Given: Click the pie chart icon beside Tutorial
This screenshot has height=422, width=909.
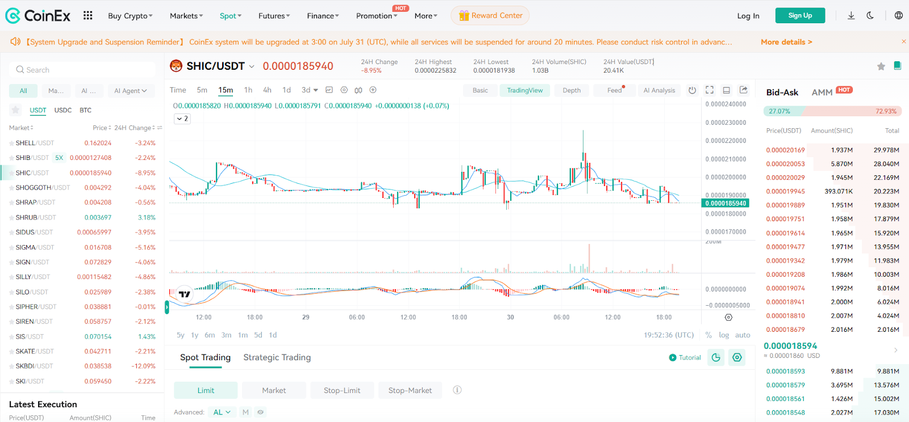Looking at the screenshot, I should click(x=716, y=357).
